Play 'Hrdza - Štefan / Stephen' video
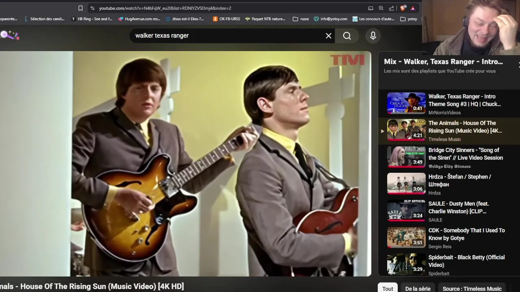Image resolution: width=520 pixels, height=292 pixels. [x=459, y=180]
